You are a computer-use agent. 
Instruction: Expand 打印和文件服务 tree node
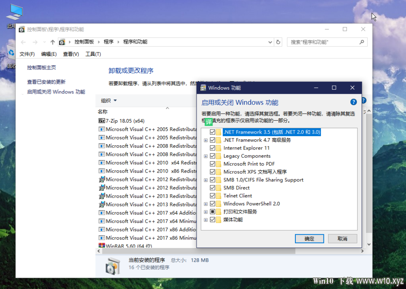pos(206,212)
